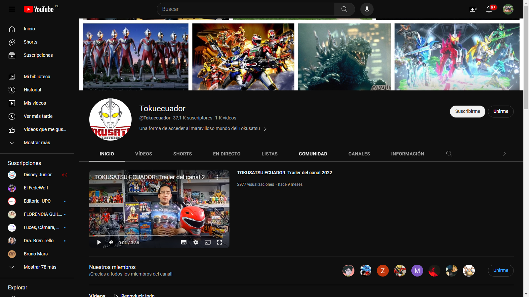Switch to EN DIRECTO tab
The height and width of the screenshot is (297, 529).
click(227, 154)
